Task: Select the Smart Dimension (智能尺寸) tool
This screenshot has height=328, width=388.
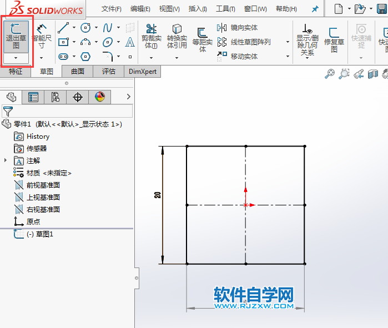Action: pyautogui.click(x=42, y=37)
